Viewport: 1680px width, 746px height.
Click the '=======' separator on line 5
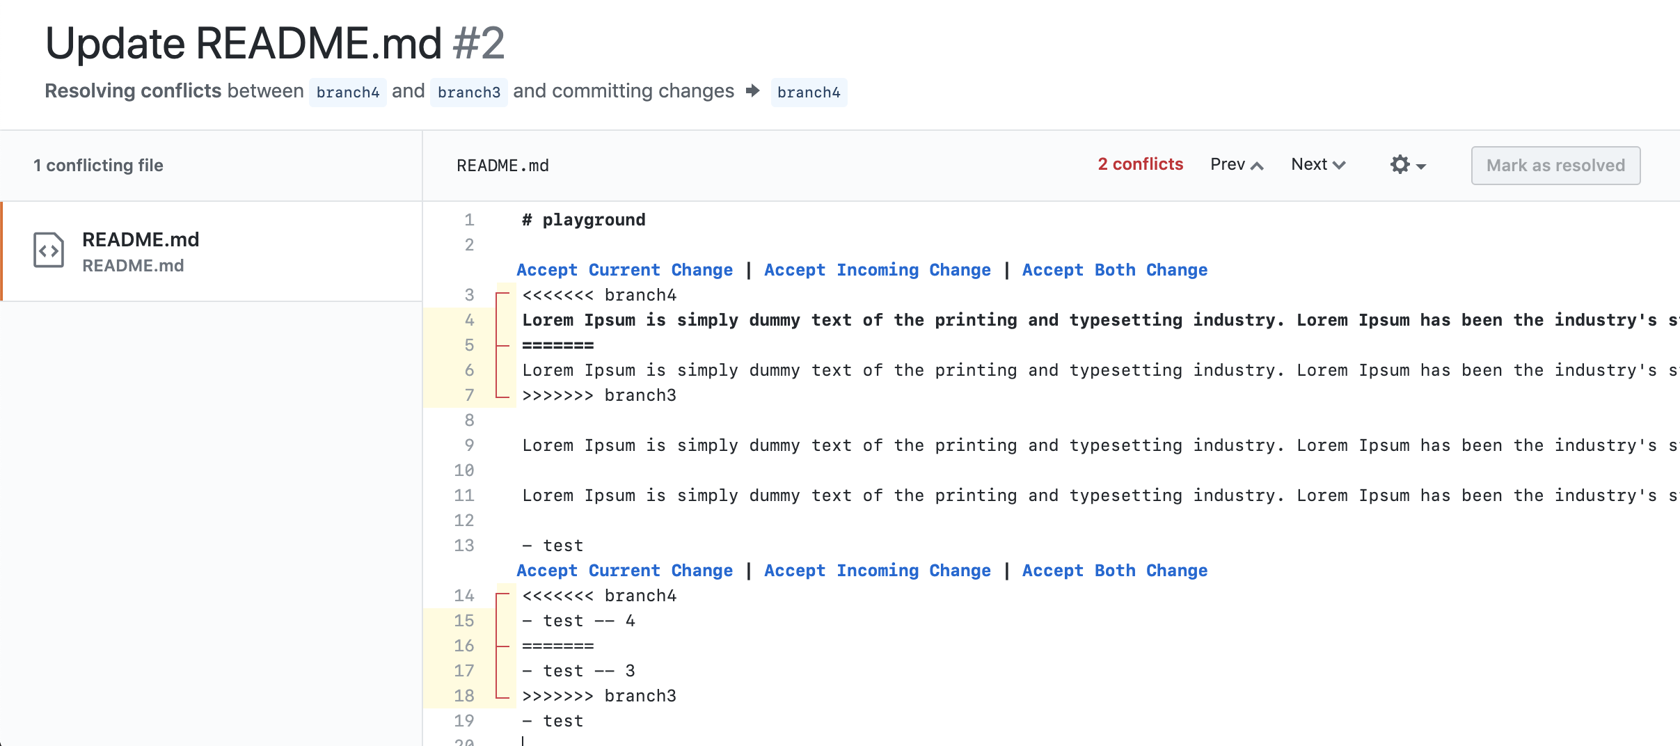[x=558, y=345]
